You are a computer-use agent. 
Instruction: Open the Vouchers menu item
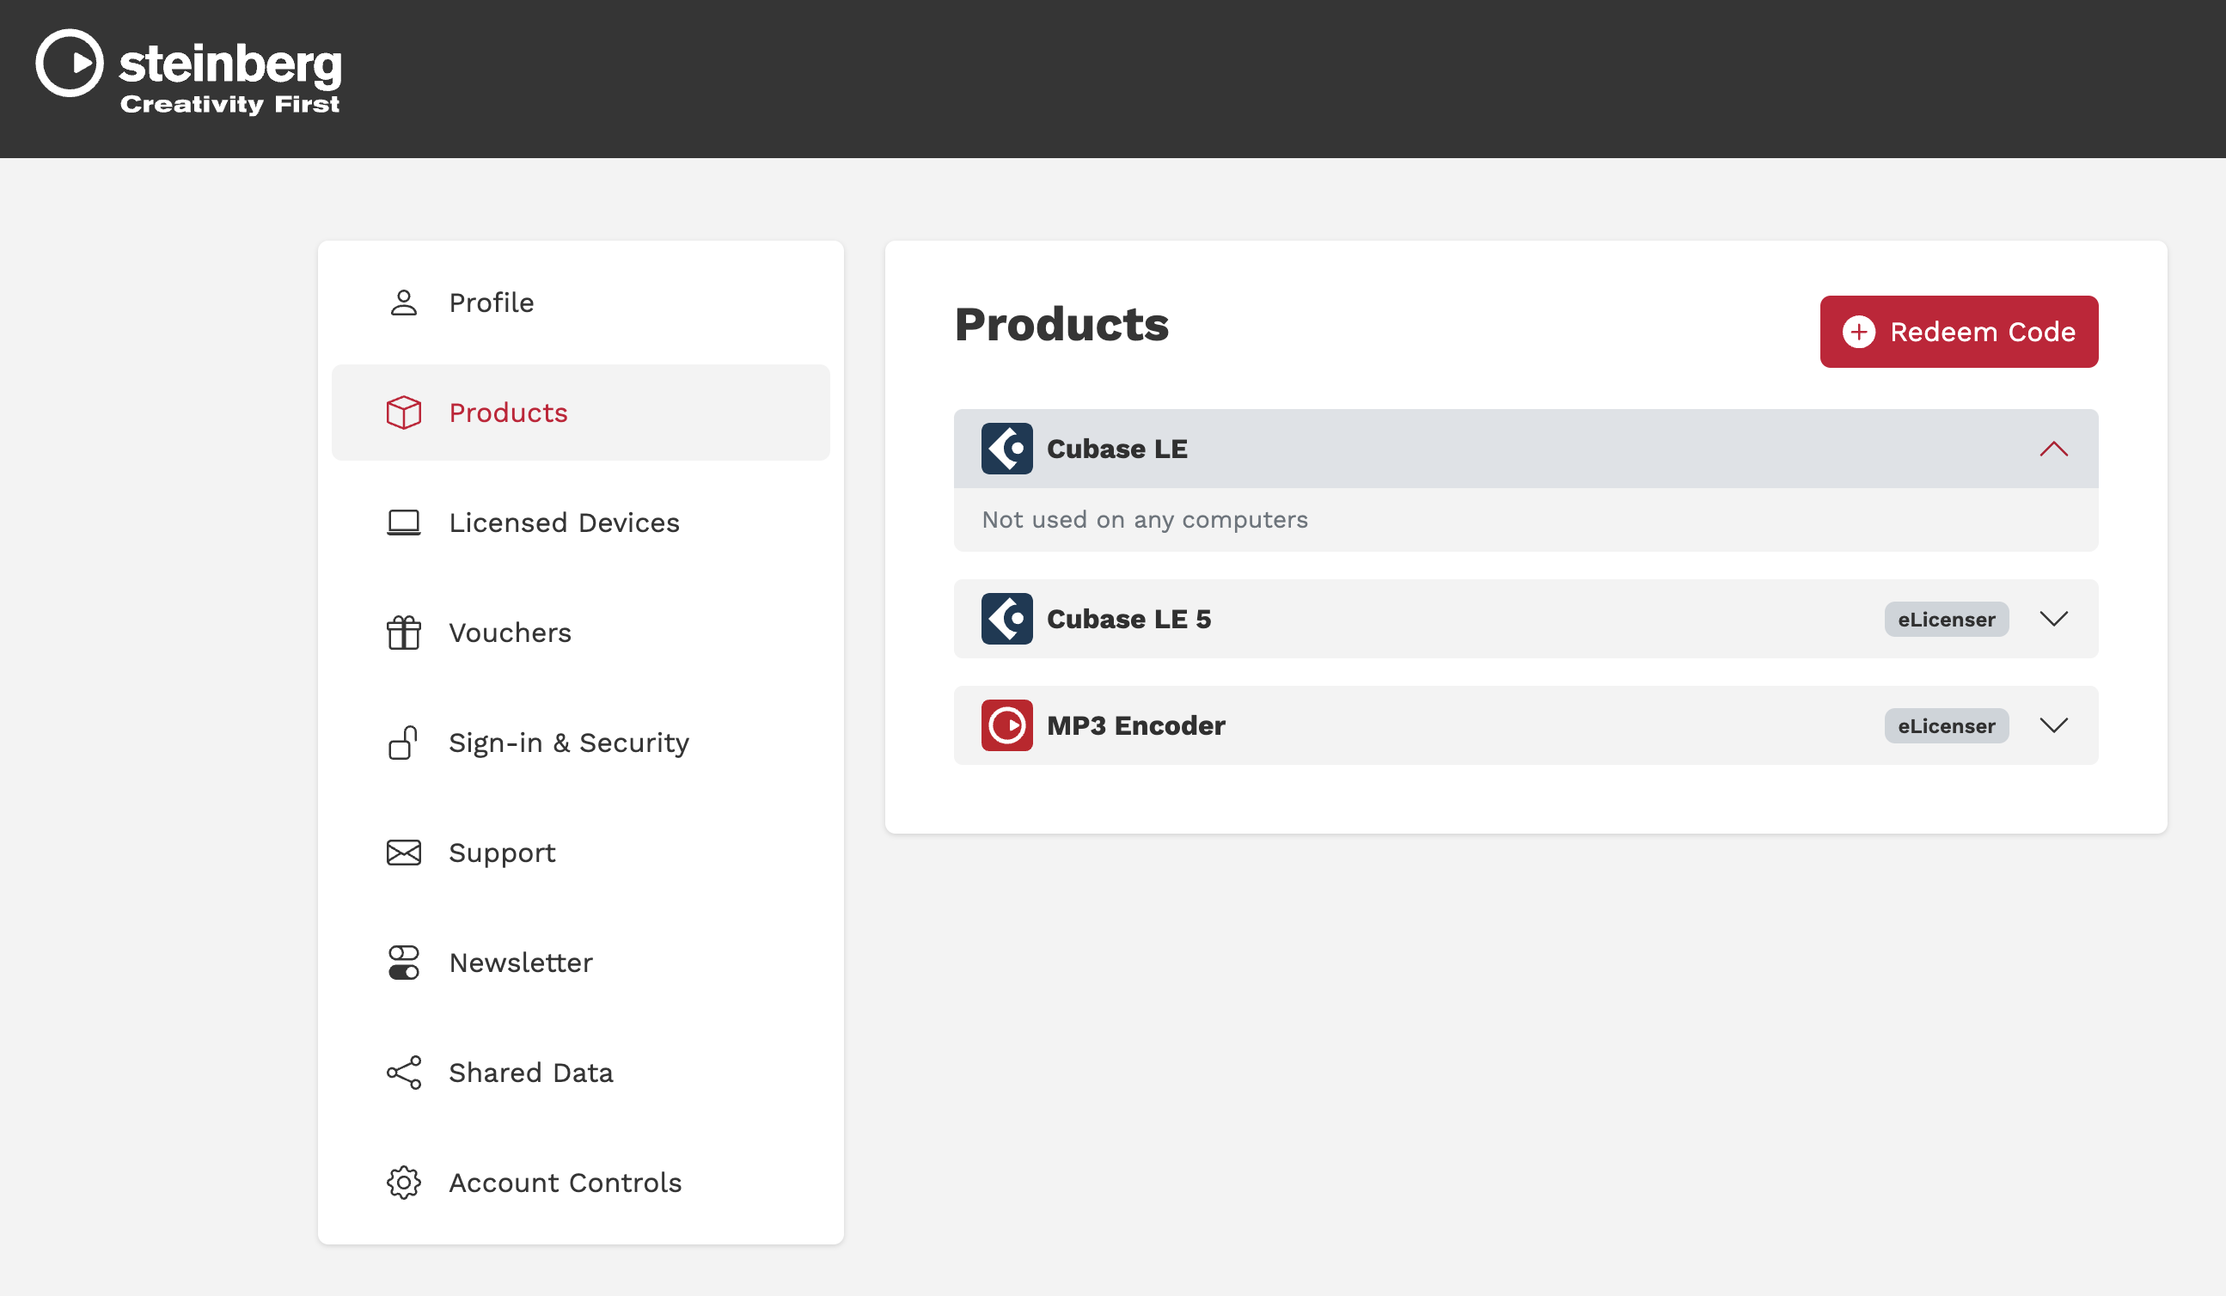click(510, 633)
